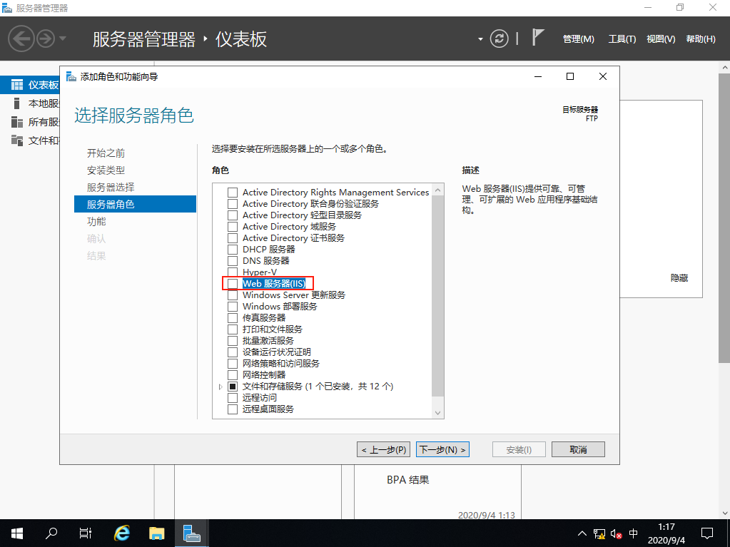Click the back navigation arrow in Server Manager
This screenshot has height=547, width=730.
[x=21, y=39]
